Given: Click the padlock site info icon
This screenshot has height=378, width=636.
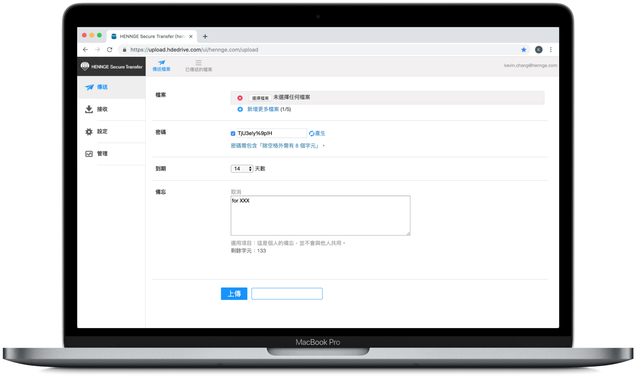Looking at the screenshot, I should 124,50.
